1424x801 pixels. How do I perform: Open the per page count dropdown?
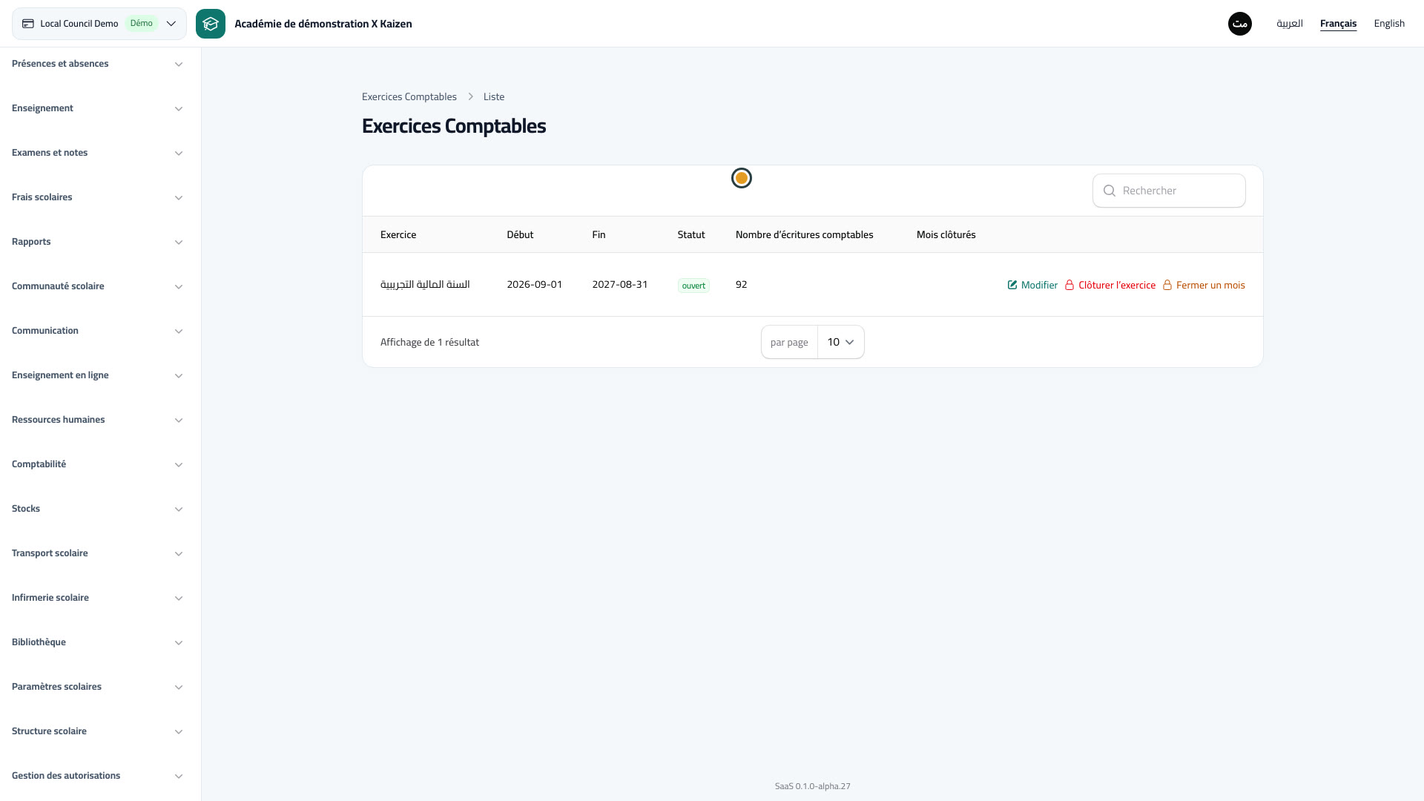pos(841,342)
